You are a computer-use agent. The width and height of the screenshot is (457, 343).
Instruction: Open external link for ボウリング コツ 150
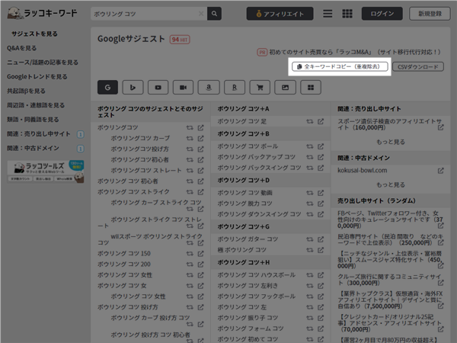click(201, 254)
